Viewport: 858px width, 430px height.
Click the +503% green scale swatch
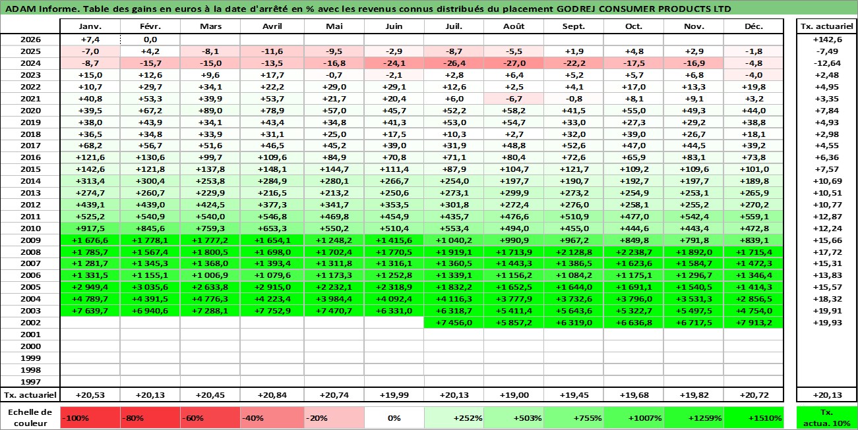[x=514, y=417]
